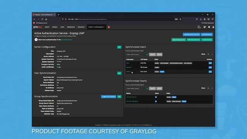
Task: Open the Dashboards menu item
Action: point(71,27)
